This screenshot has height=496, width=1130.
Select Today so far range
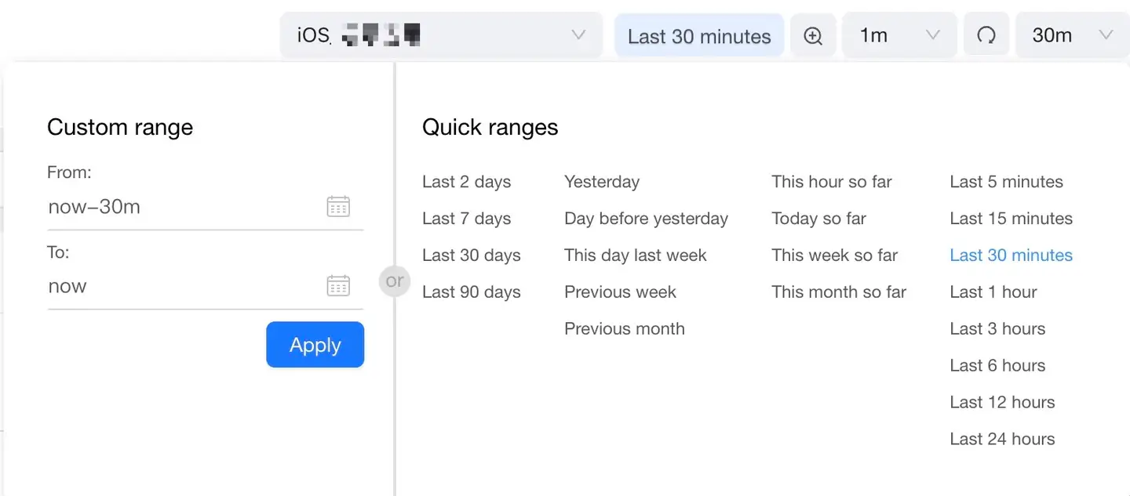pyautogui.click(x=818, y=219)
